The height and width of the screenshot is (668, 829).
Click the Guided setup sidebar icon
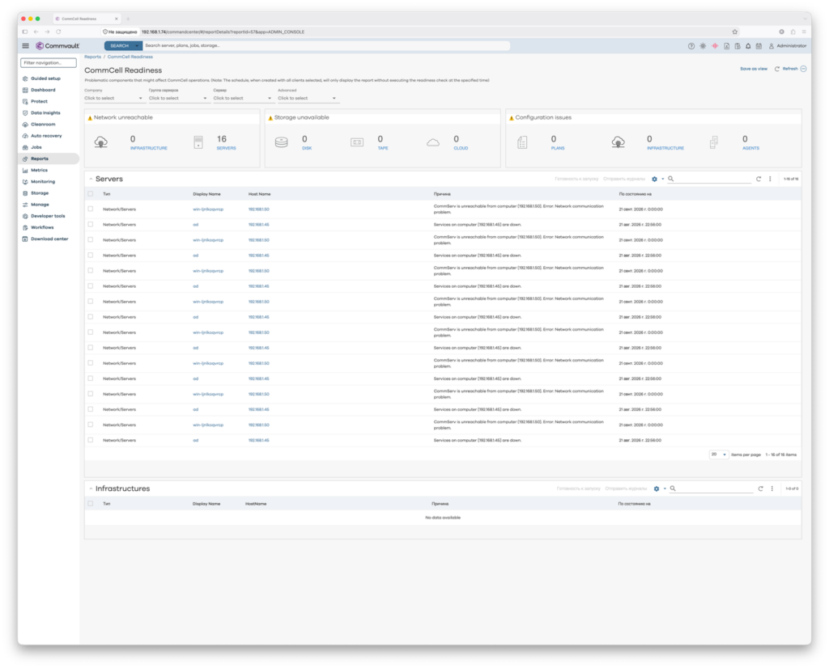click(x=25, y=78)
